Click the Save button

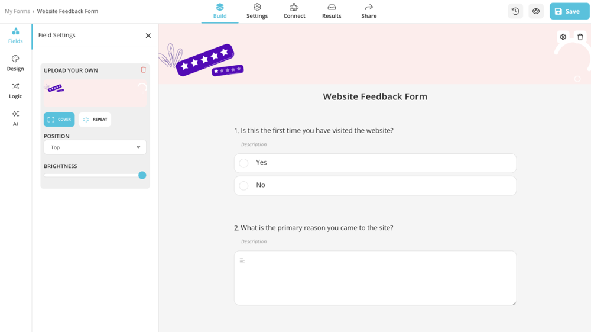[569, 11]
